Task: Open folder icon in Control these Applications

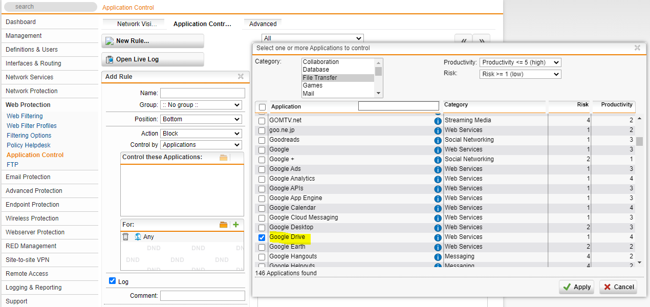Action: [x=223, y=158]
